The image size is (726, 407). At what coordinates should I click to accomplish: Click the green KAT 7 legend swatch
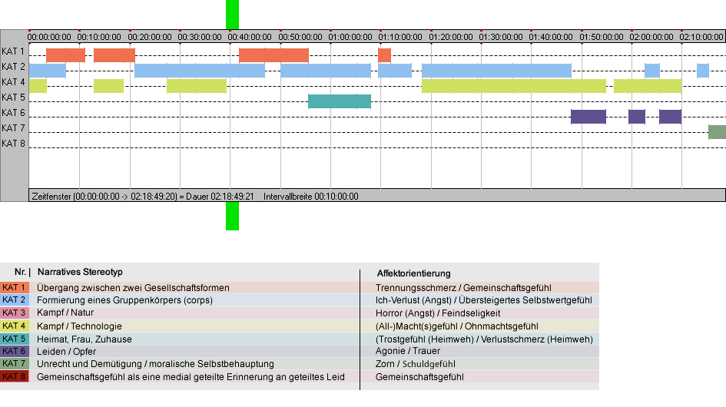point(15,363)
